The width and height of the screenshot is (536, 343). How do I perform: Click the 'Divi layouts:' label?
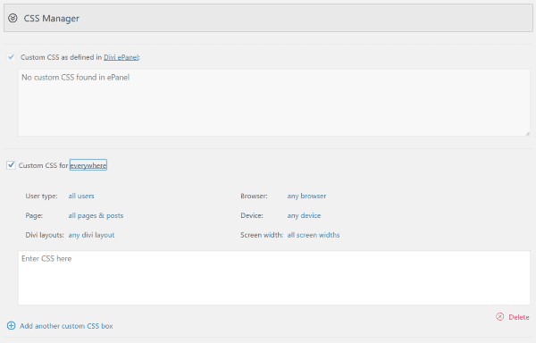point(45,235)
